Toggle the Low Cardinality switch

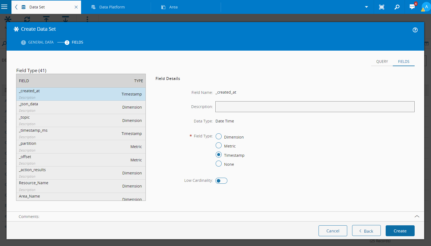click(221, 181)
